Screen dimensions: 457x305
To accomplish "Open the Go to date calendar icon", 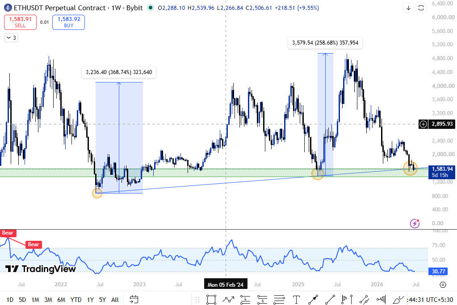I will (x=134, y=300).
